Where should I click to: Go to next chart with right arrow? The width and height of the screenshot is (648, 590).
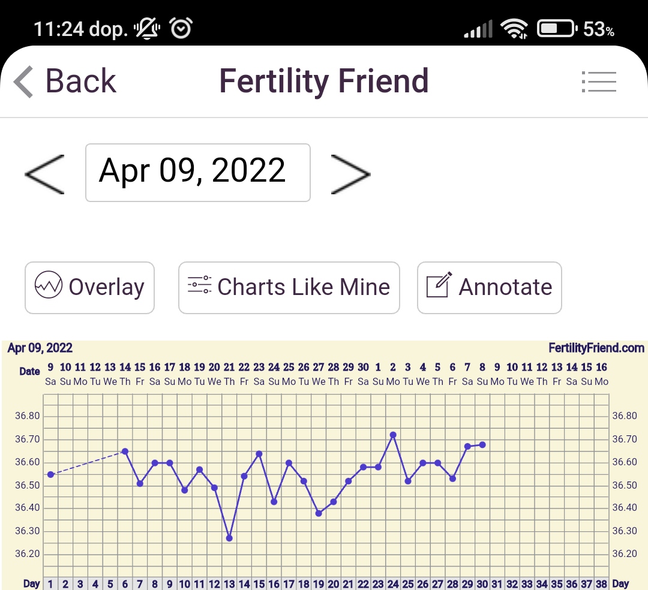point(351,174)
